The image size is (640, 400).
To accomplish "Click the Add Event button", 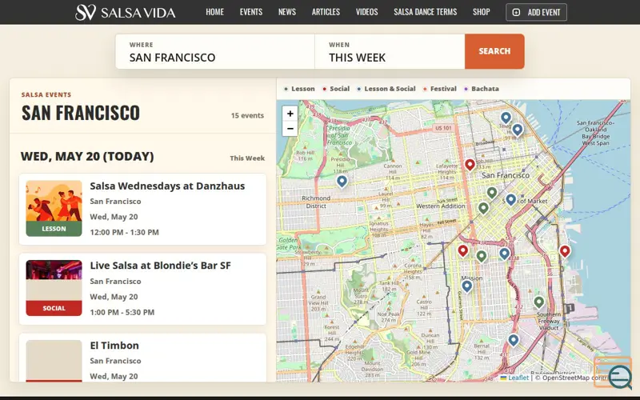I will [x=536, y=12].
